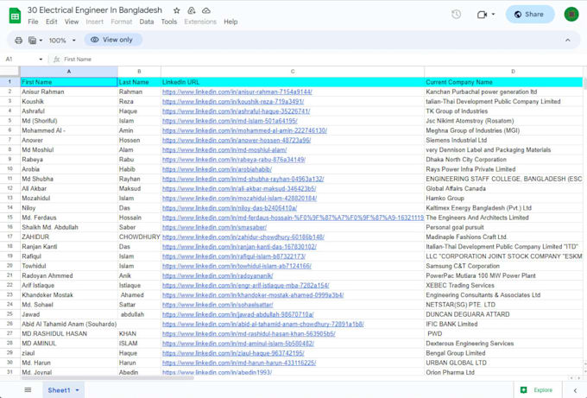
Task: Select cell XEBEC Trading Services
Action: pos(504,285)
